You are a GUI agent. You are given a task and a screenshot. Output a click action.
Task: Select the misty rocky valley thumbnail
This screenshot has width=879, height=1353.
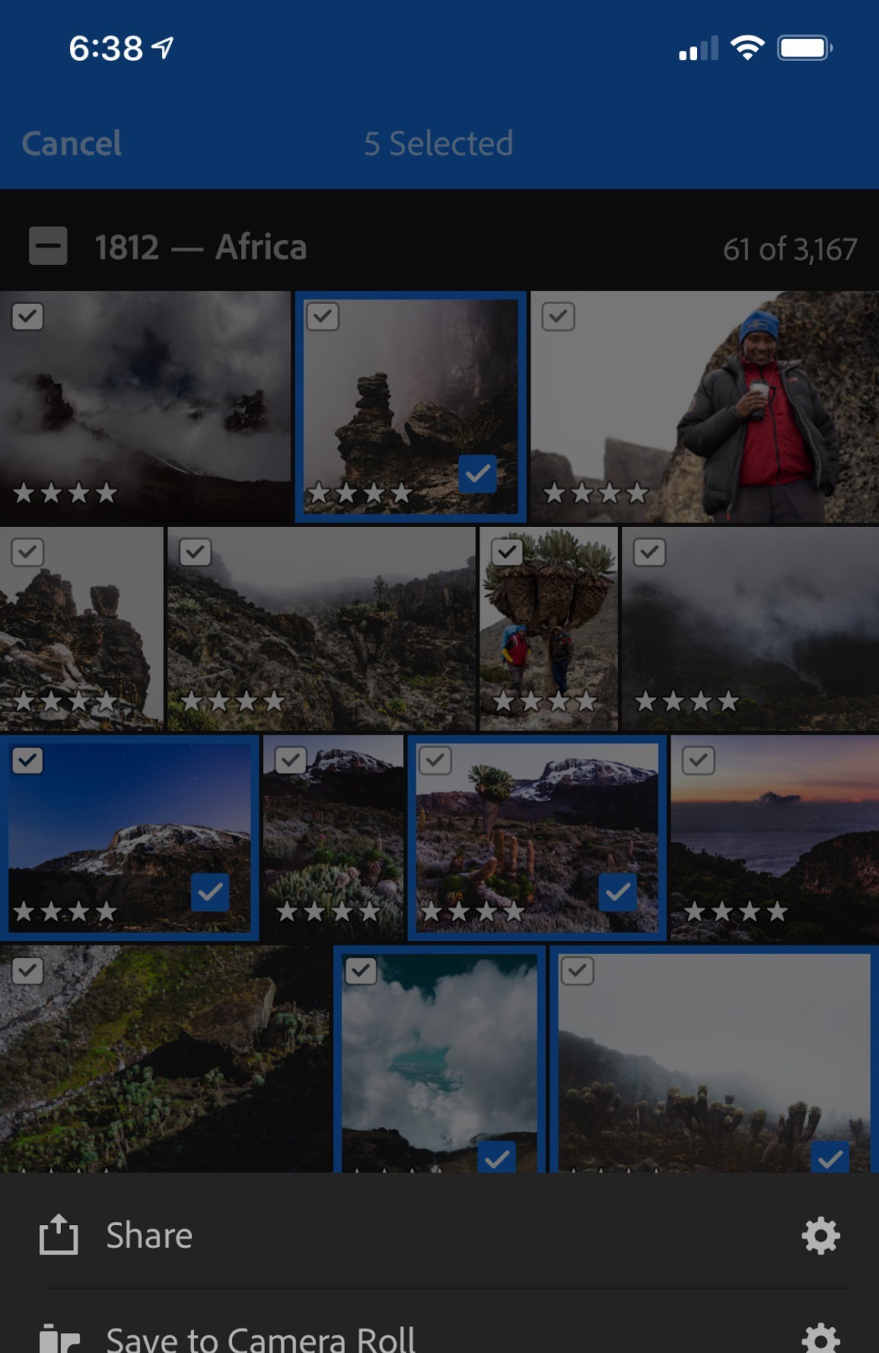[321, 628]
